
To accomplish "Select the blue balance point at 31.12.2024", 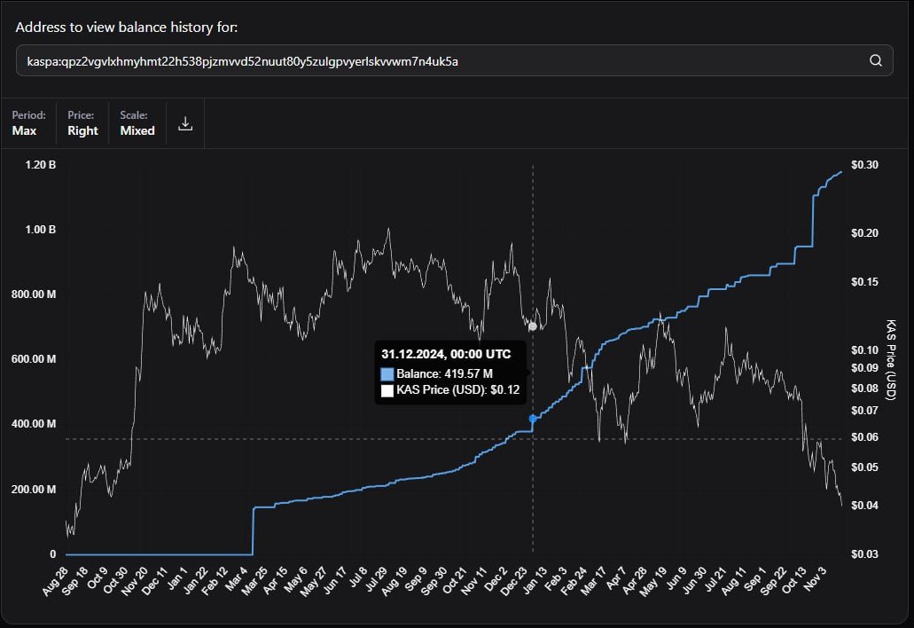I will click(532, 419).
